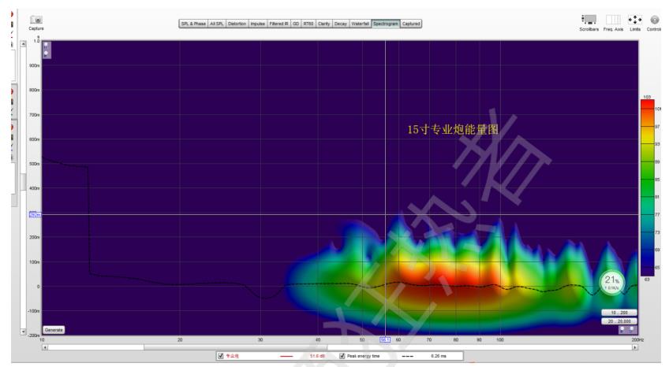Toggle the red trace checkbox in legend
669x367 pixels.
point(221,356)
